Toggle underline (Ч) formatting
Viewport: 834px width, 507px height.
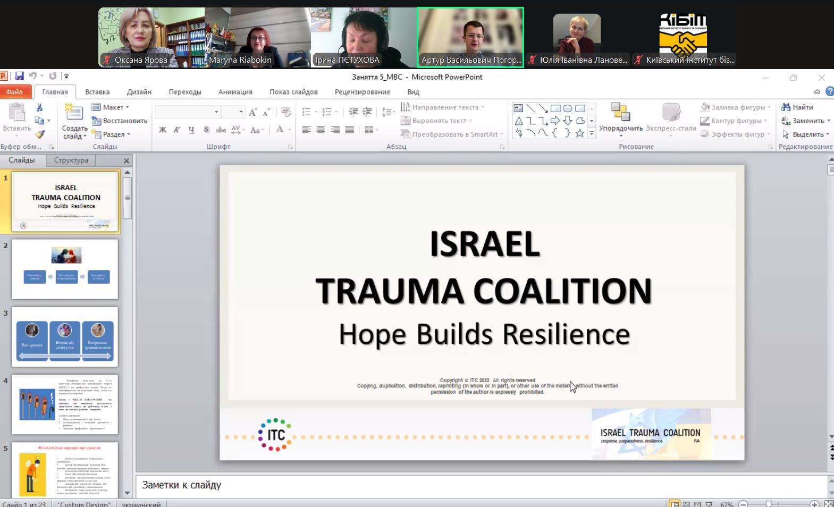point(191,130)
